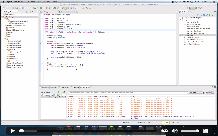Click the New wizard toolbar icon
218x136 pixels.
3,8
